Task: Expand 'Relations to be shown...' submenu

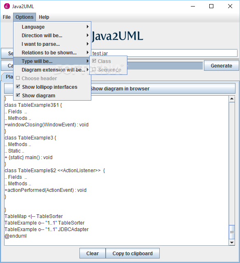Action: click(x=52, y=52)
